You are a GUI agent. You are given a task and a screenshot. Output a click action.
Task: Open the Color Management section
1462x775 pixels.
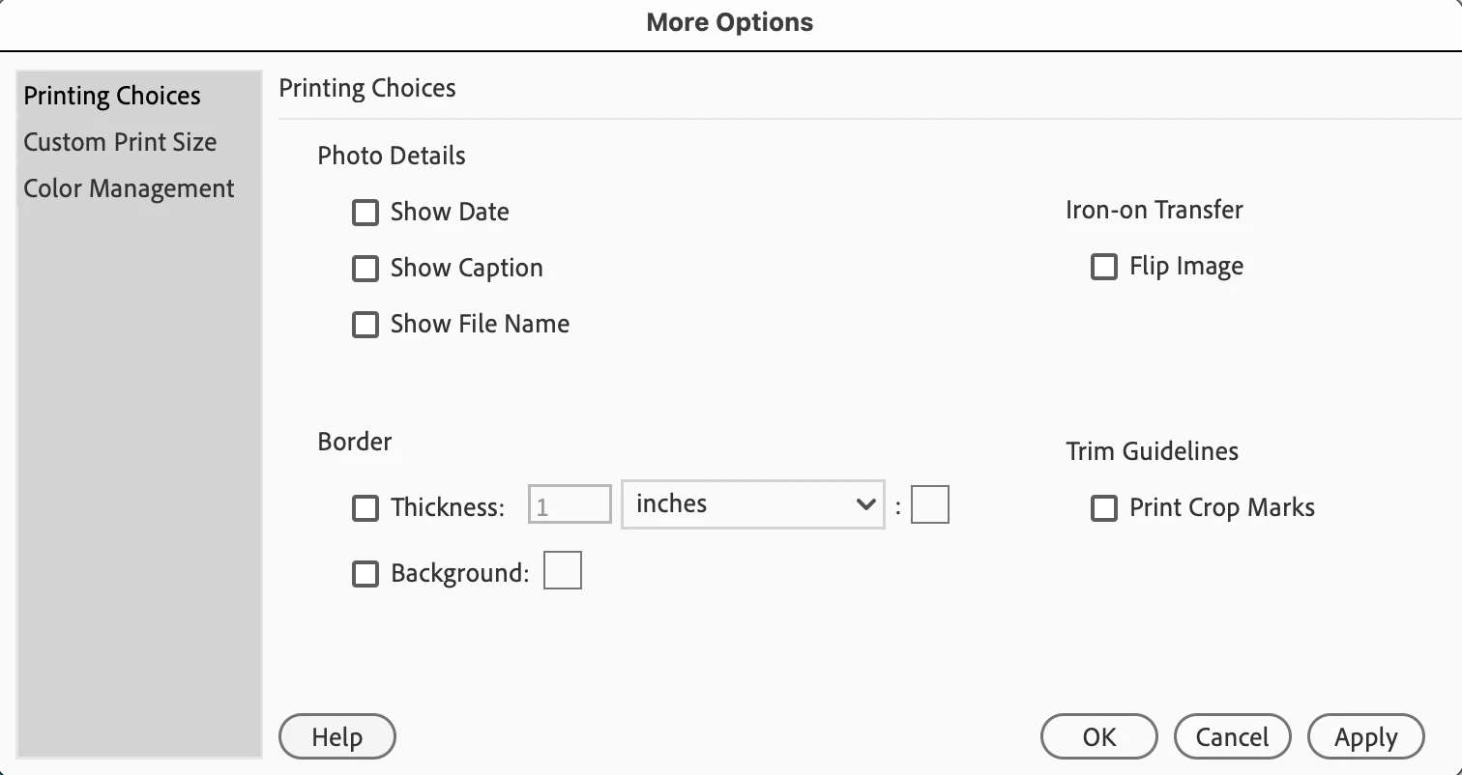pos(129,189)
